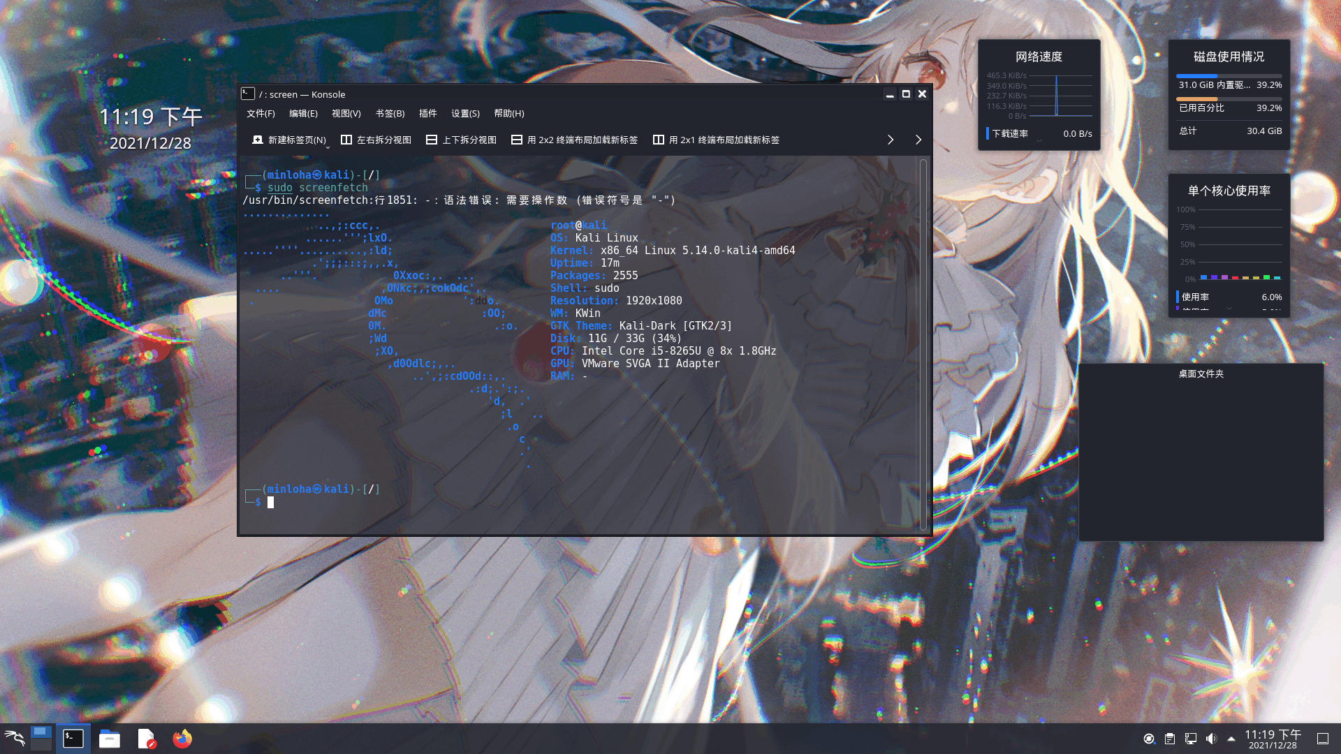Click the 总计 30.4 GiB row
Image resolution: width=1341 pixels, height=754 pixels.
coord(1230,131)
